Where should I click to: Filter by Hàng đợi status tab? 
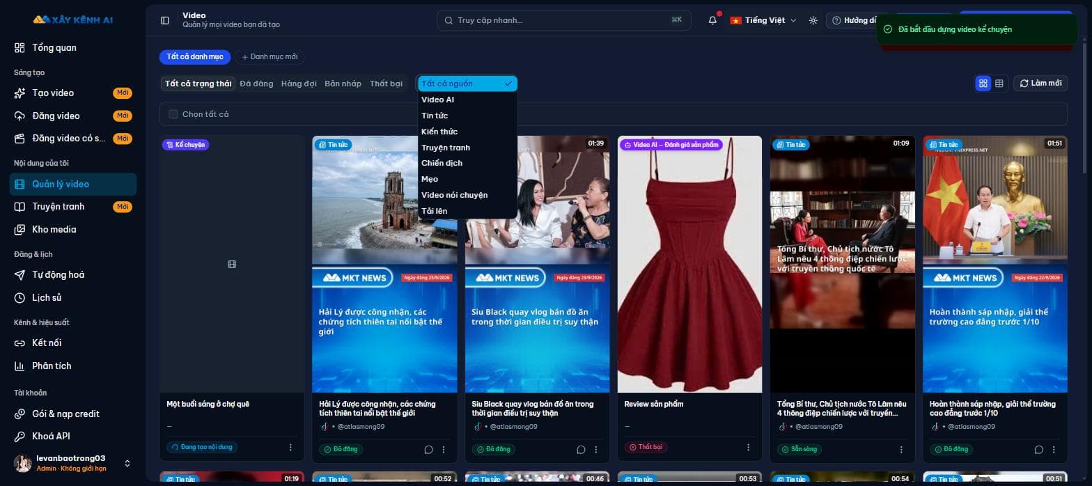[299, 84]
